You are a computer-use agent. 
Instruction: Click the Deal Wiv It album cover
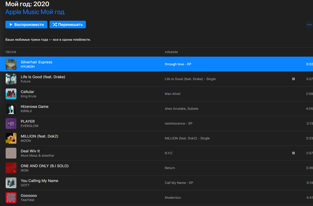[x=11, y=153]
